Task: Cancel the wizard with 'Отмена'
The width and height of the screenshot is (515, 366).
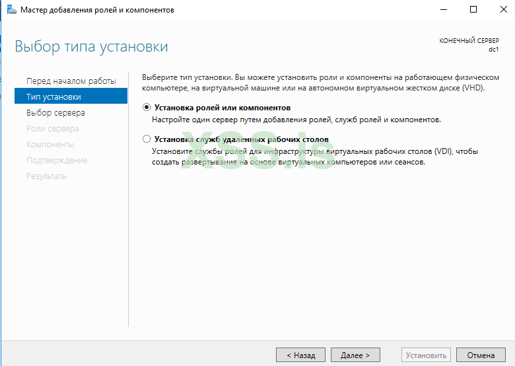Action: (x=481, y=355)
